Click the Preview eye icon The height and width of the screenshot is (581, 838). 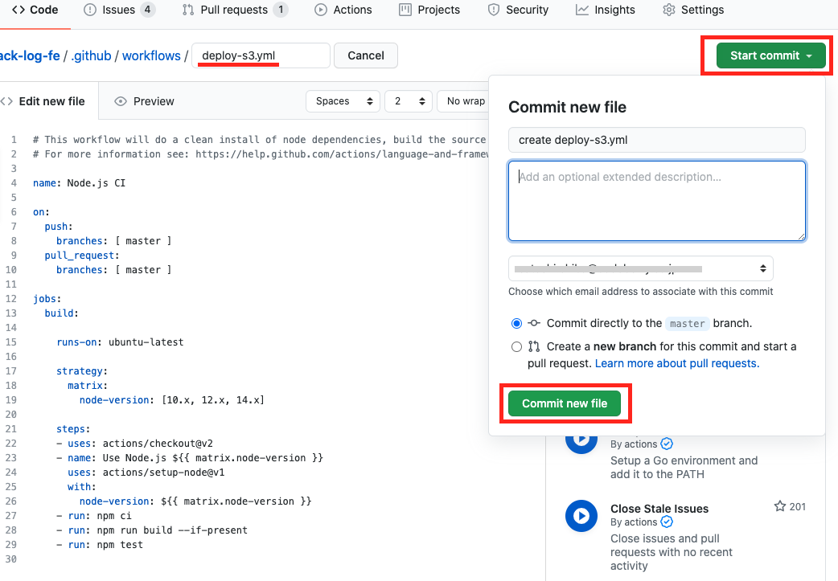point(121,101)
